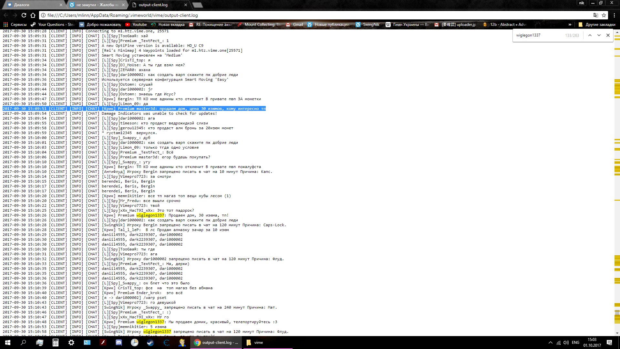Image resolution: width=620 pixels, height=349 pixels.
Task: Open Chrome's three-dot menu
Action: pyautogui.click(x=614, y=15)
